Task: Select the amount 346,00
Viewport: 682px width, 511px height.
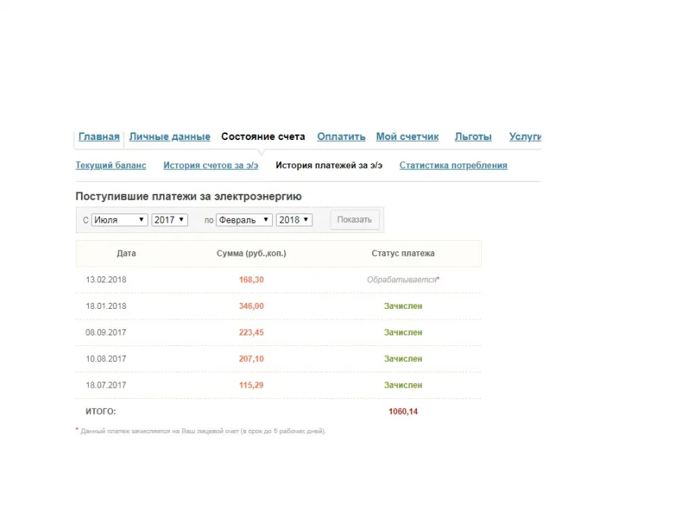Action: pyautogui.click(x=252, y=307)
